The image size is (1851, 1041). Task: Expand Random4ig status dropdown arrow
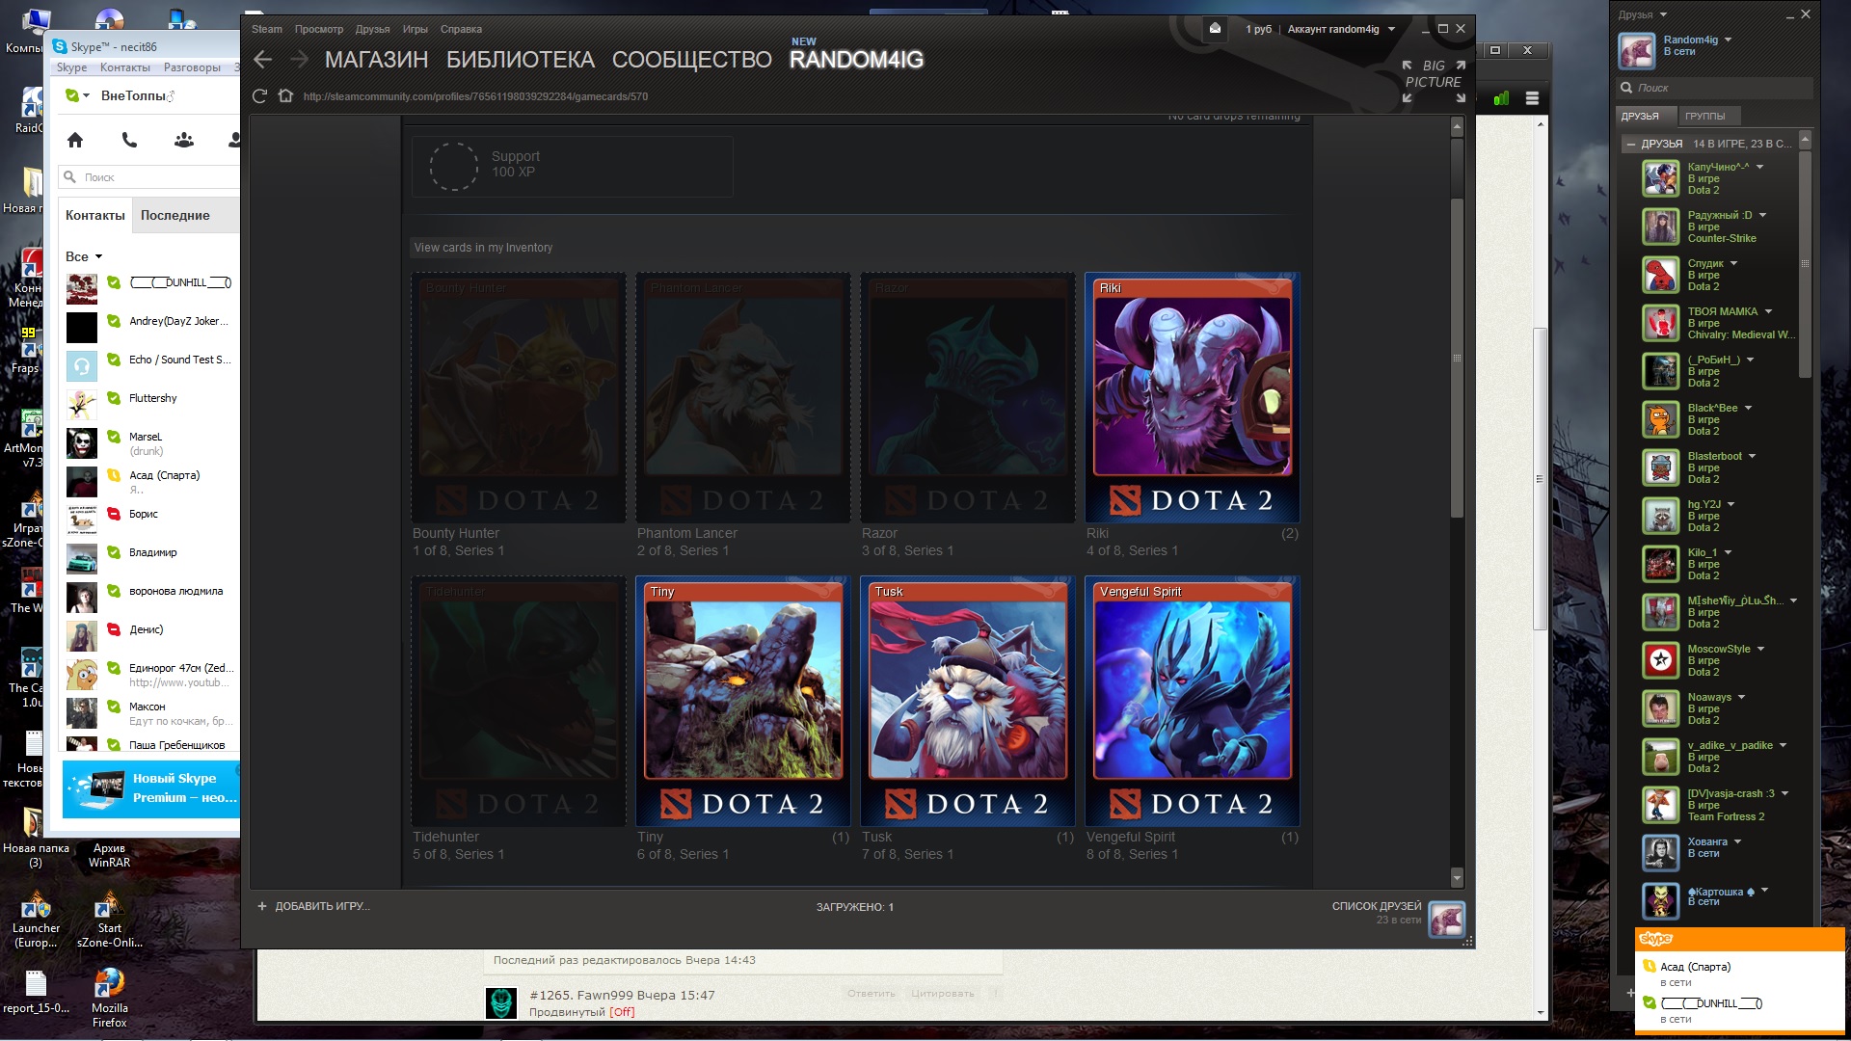click(x=1728, y=40)
